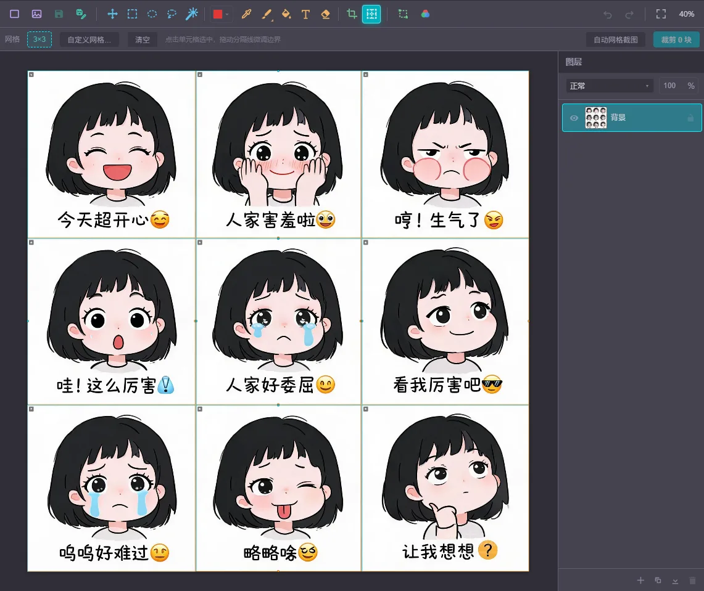Viewport: 704px width, 591px height.
Task: Select the rectangular marquee tool
Action: [x=133, y=14]
